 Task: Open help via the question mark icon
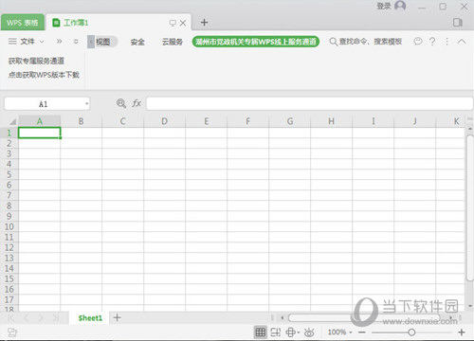pos(432,42)
